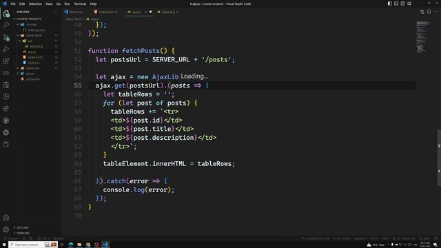Toggle the secondary side bar layout icon

tap(402, 3)
